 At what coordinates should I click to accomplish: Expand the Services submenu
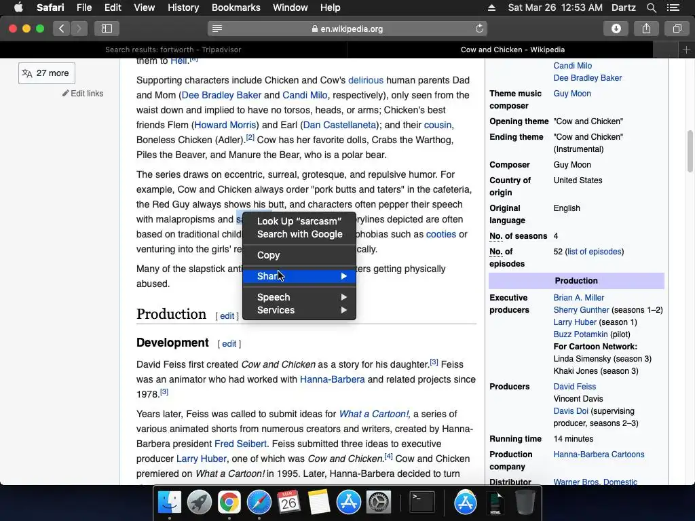(299, 310)
